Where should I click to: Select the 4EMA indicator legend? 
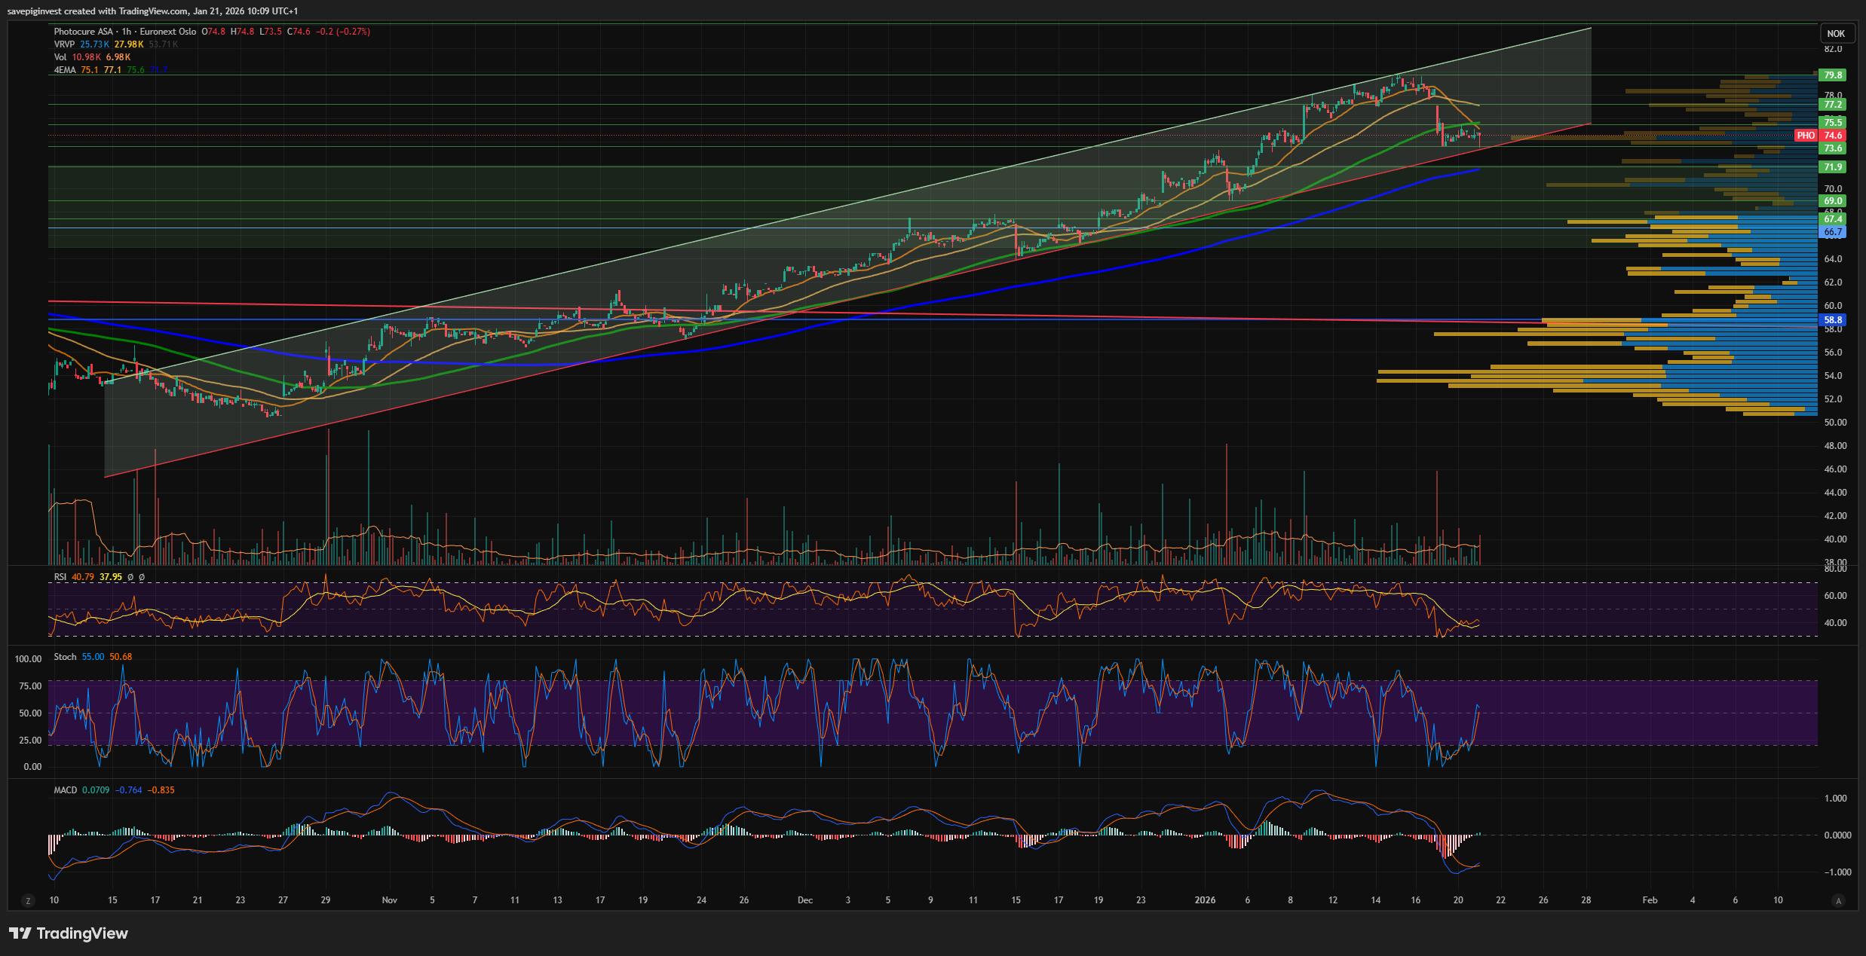point(65,70)
